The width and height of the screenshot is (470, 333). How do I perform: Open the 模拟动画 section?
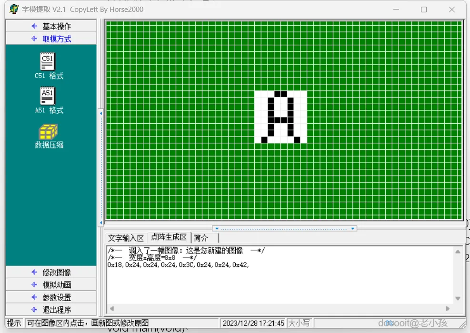pos(51,285)
